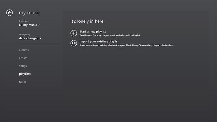The image size is (217, 122).
Task: Click the '0 playlists' count label
Action: 24,21
